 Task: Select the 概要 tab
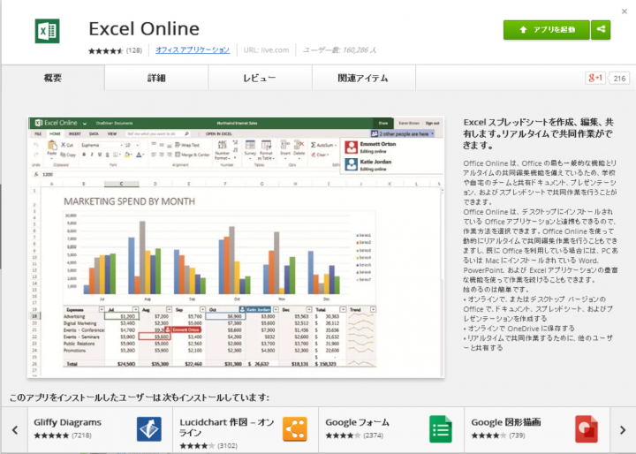[53, 78]
